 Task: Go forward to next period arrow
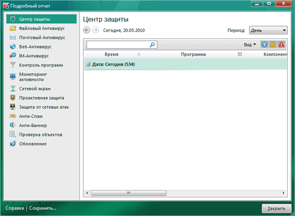pyautogui.click(x=95, y=30)
